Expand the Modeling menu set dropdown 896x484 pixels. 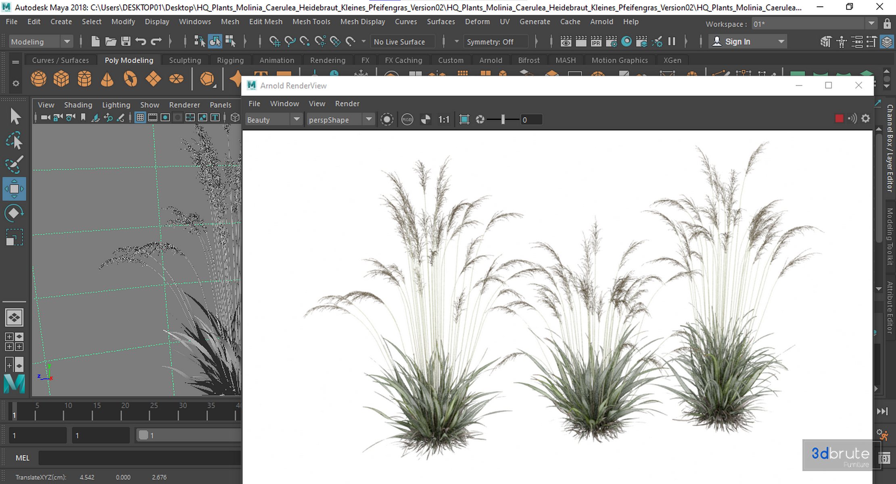(x=67, y=42)
